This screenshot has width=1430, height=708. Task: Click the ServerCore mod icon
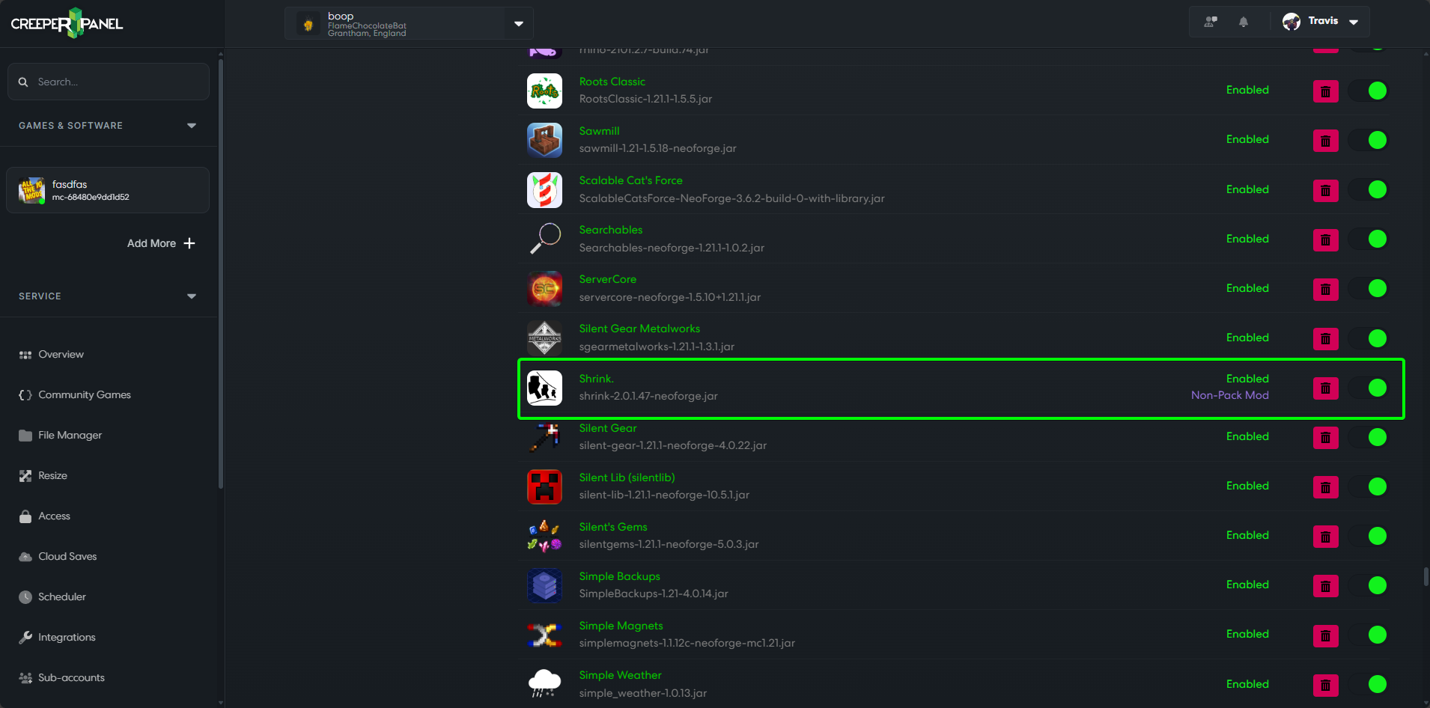(544, 288)
